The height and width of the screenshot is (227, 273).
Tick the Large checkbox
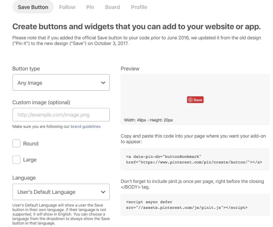tap(16, 160)
